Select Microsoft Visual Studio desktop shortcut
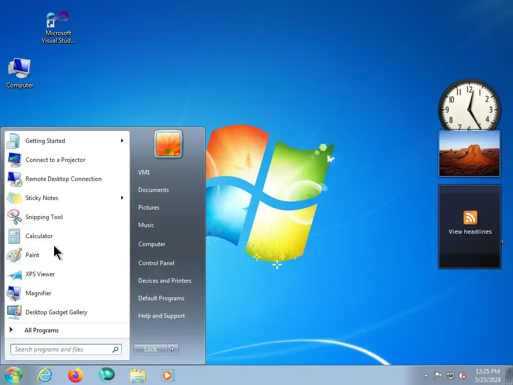 point(58,28)
